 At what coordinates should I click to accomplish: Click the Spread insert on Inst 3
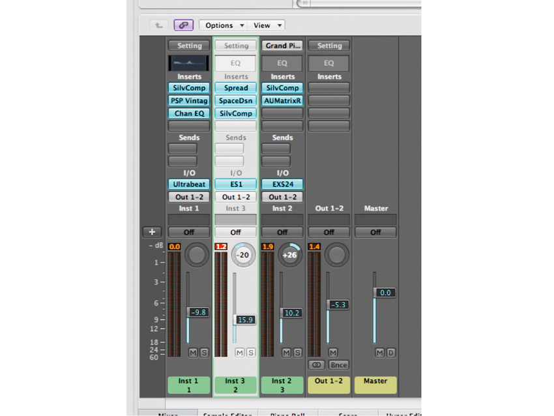(236, 87)
